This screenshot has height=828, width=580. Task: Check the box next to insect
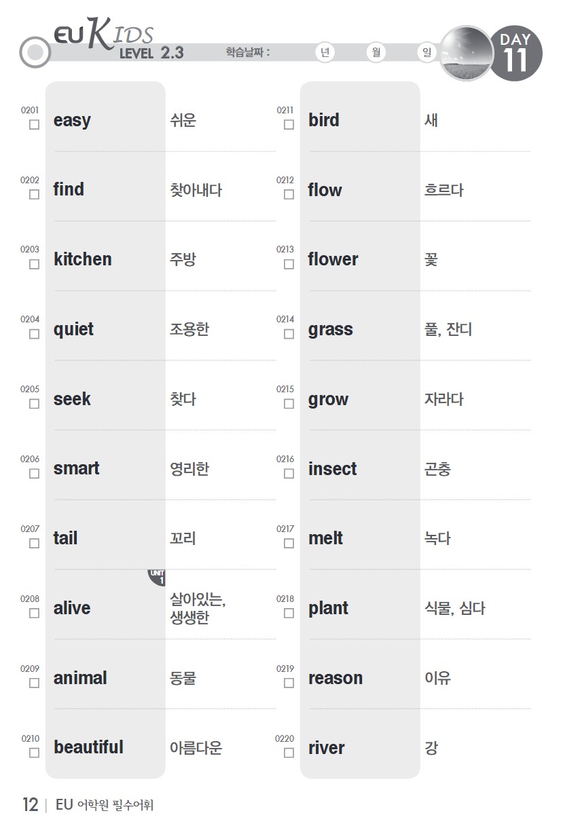coord(289,474)
